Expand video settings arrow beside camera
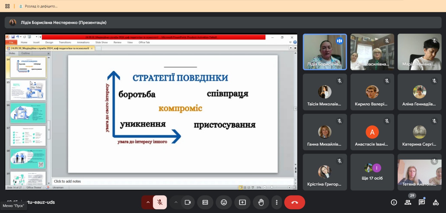The width and height of the screenshot is (446, 213). pos(176,202)
